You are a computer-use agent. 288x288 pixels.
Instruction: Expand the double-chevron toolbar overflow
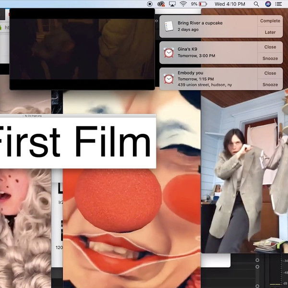(x=156, y=21)
